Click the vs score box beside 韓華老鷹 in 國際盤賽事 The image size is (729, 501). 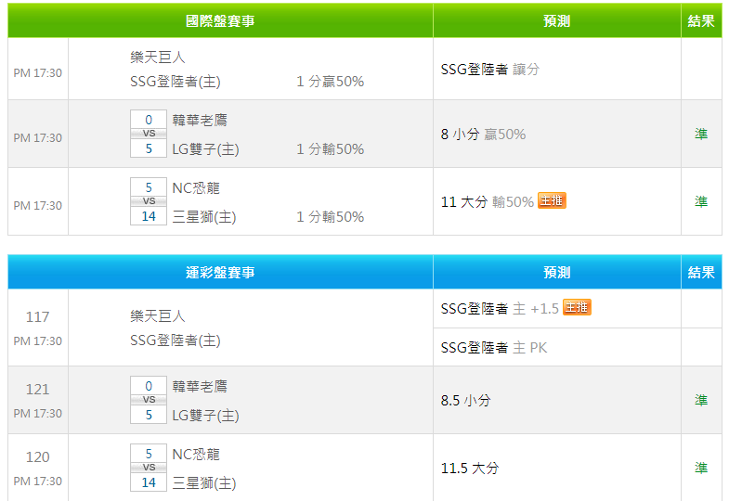coord(149,135)
